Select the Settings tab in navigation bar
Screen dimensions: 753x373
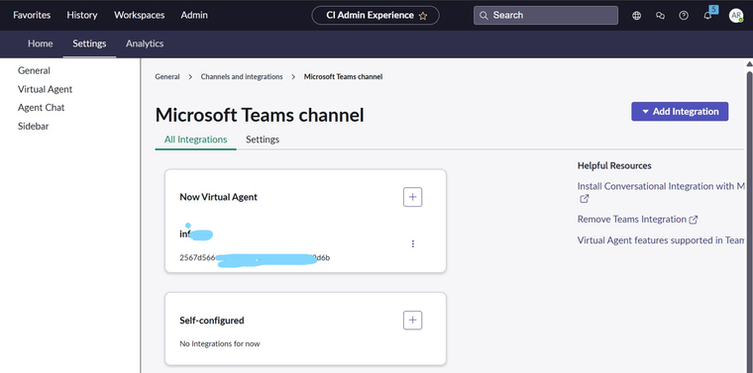pos(89,44)
